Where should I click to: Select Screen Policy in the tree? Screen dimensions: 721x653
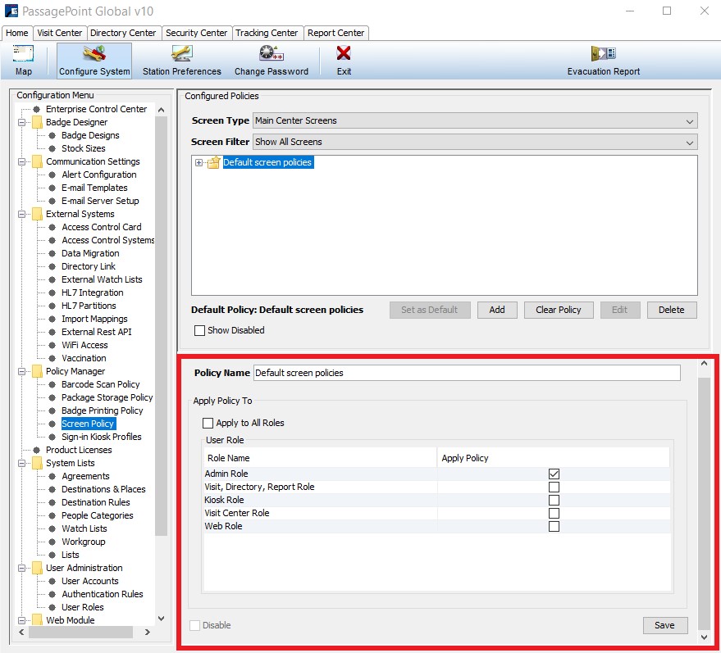88,424
